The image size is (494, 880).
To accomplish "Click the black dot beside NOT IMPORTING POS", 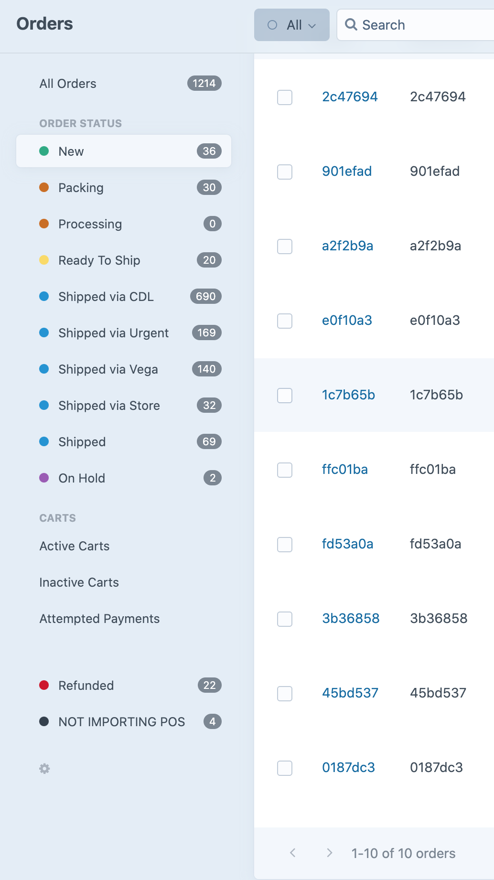I will [44, 721].
